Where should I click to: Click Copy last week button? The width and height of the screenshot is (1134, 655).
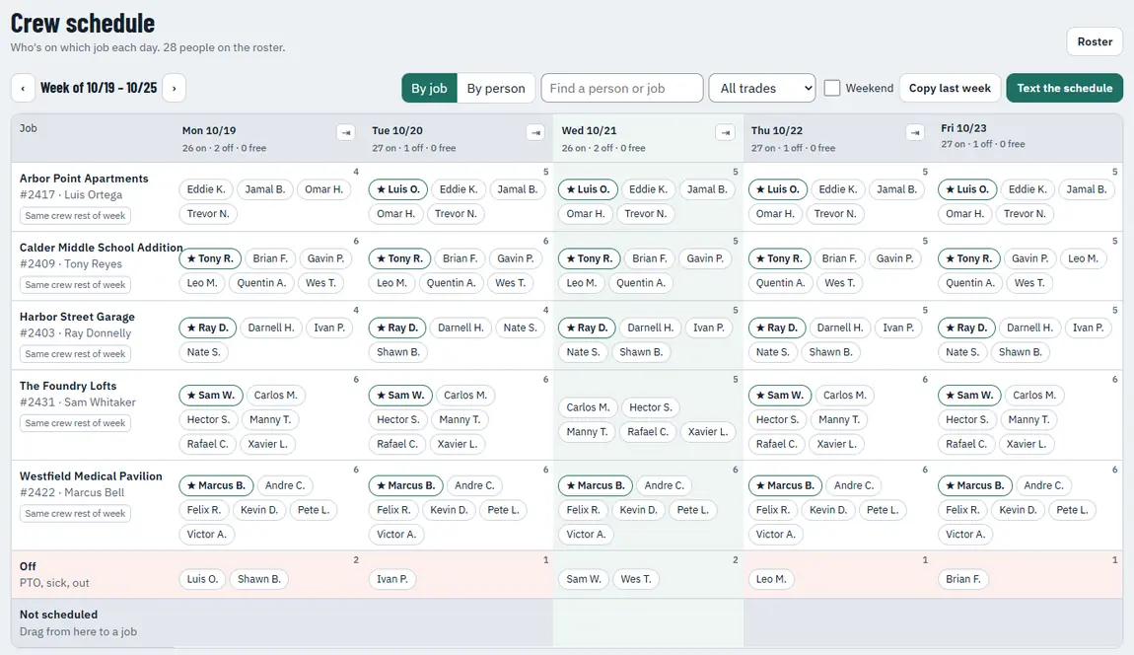950,89
